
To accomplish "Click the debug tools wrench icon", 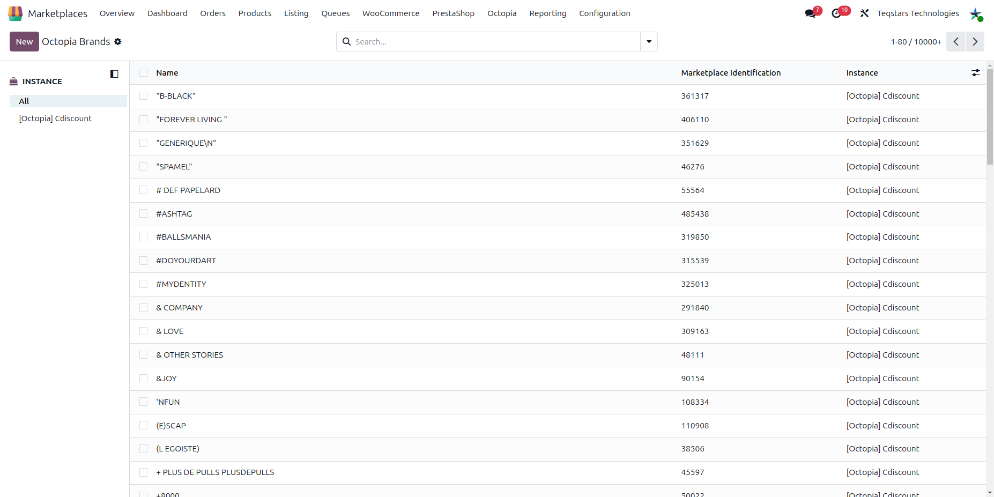I will 864,13.
